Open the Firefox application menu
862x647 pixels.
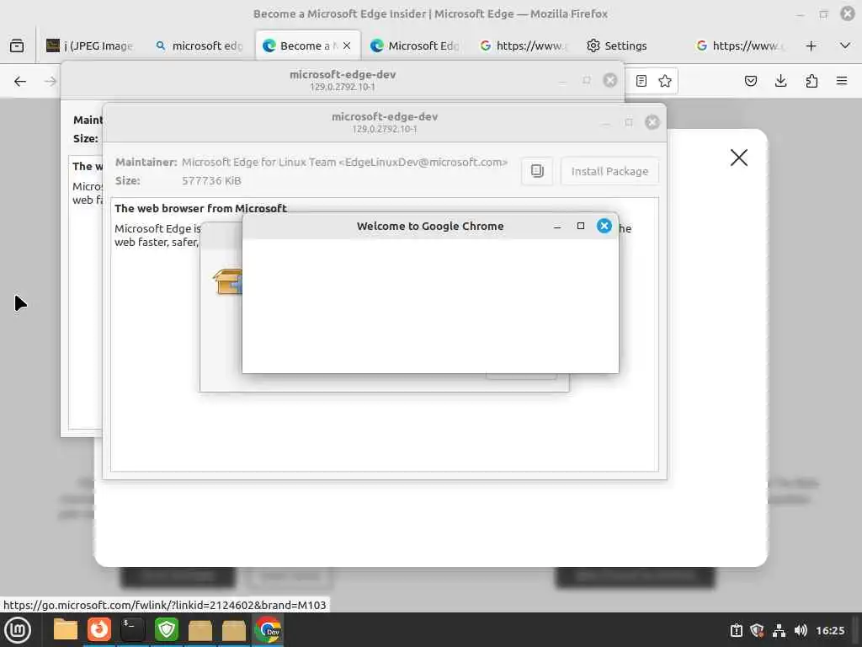[x=842, y=82]
